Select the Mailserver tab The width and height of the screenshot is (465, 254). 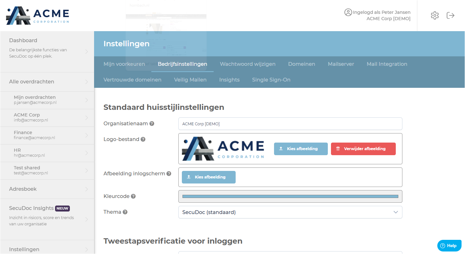coord(341,64)
